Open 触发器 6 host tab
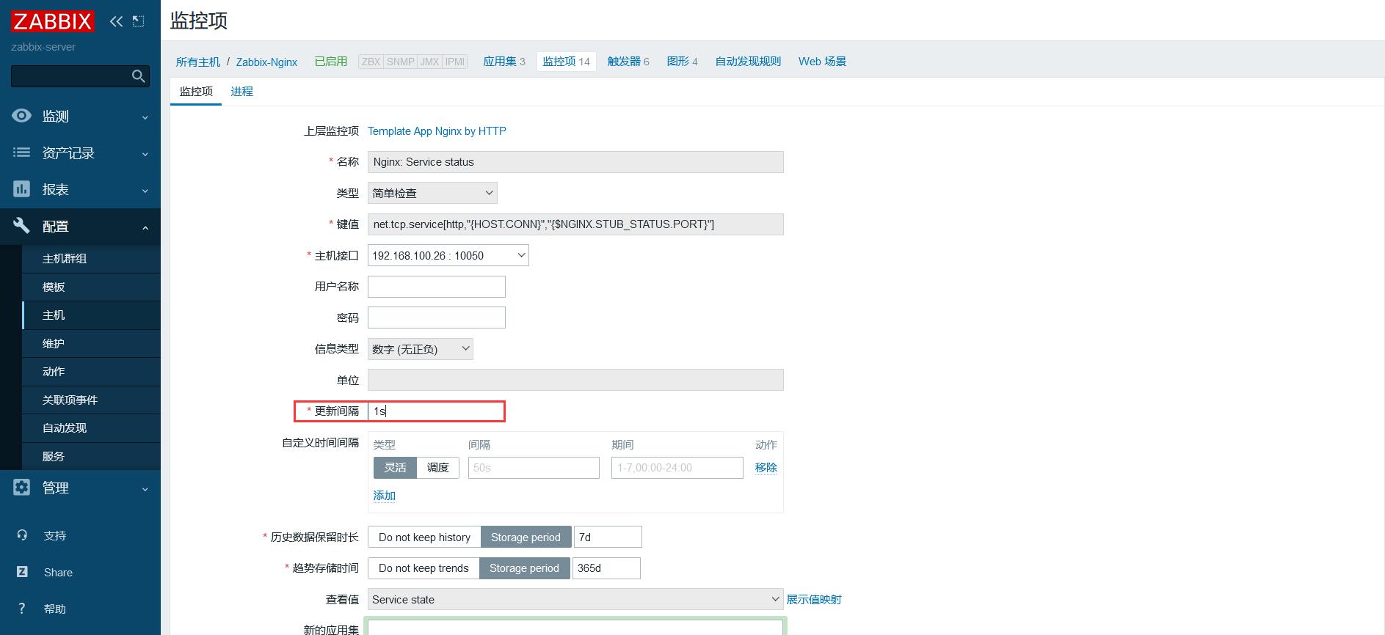This screenshot has width=1385, height=635. click(x=628, y=62)
